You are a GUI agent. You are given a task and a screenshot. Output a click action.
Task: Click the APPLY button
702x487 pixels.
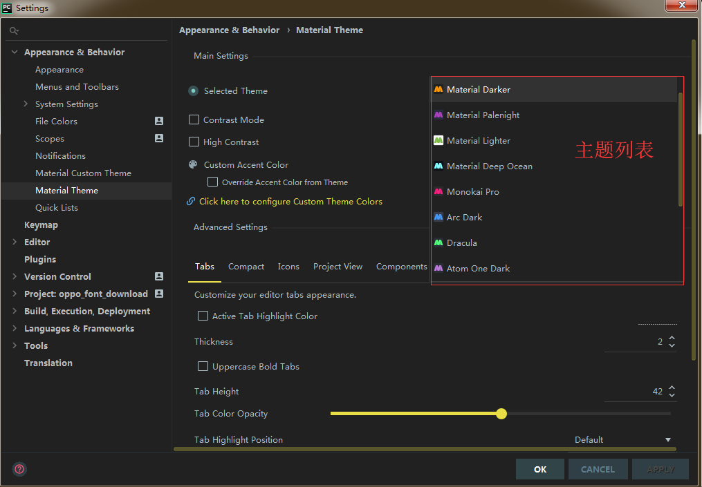click(661, 469)
